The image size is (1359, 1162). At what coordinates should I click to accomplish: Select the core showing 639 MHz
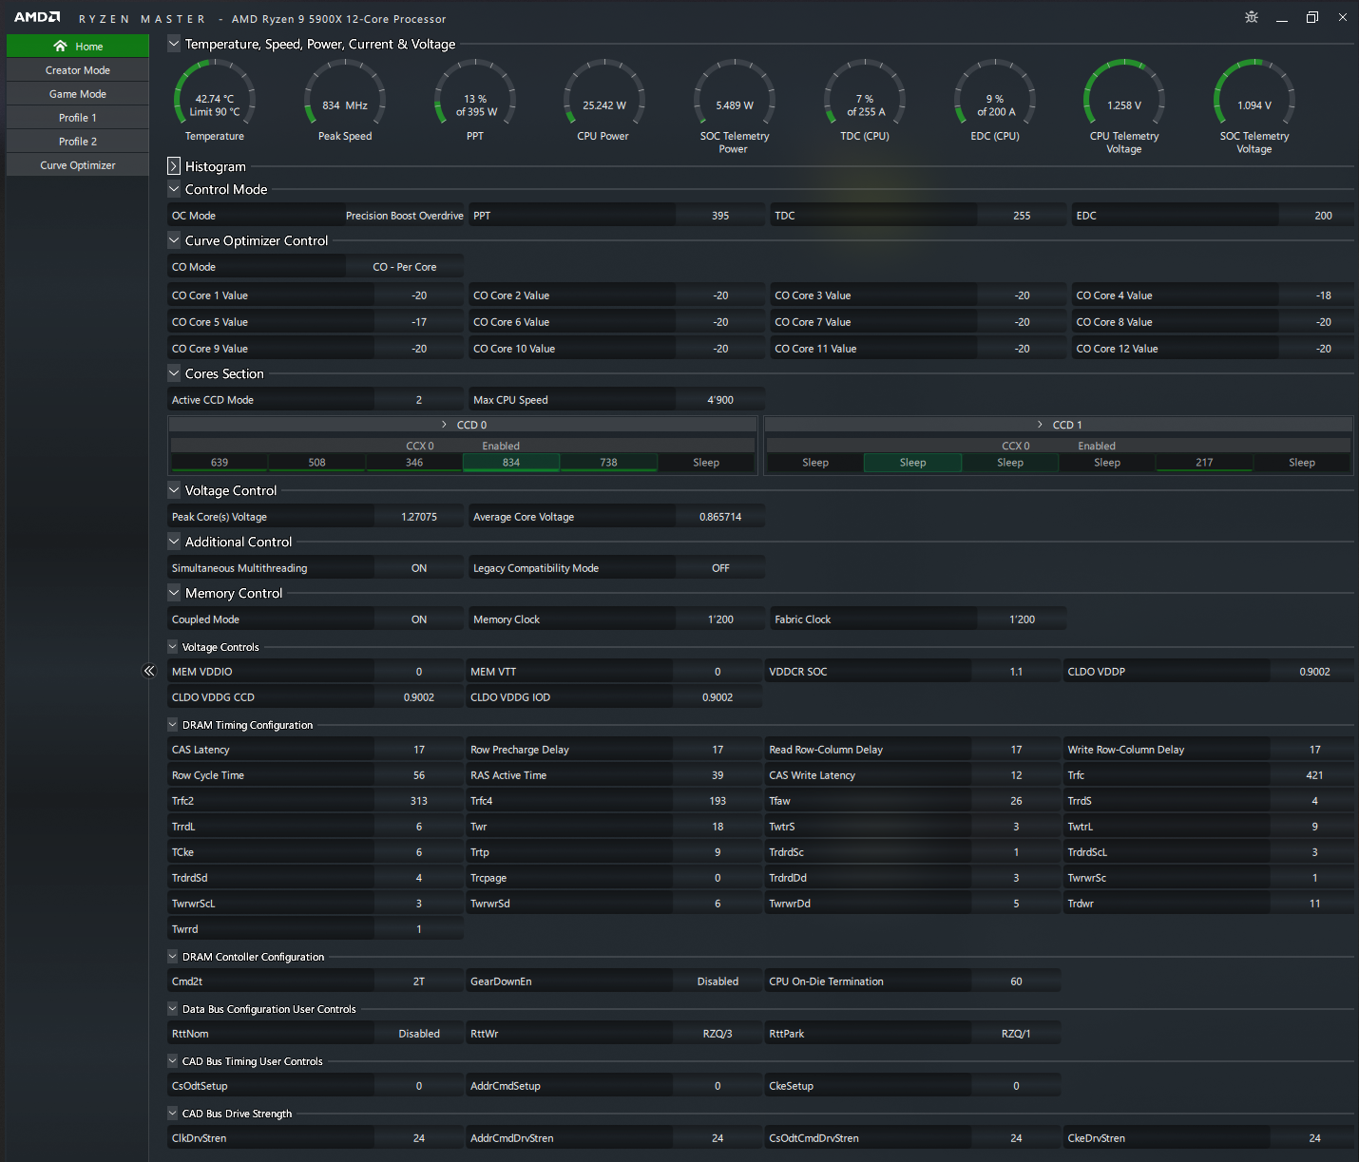[x=220, y=463]
